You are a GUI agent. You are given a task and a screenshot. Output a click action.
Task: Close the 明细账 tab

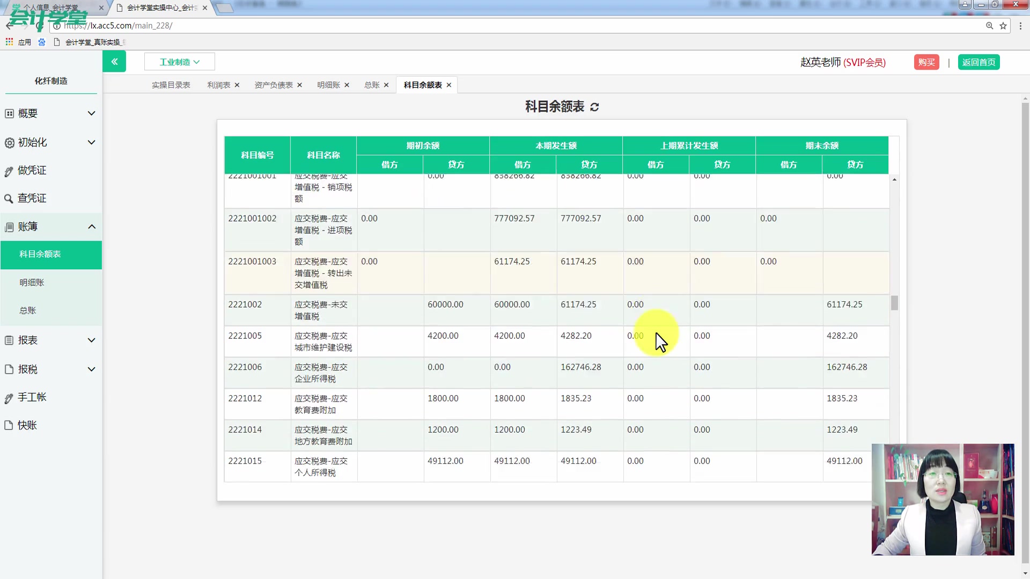tap(347, 85)
